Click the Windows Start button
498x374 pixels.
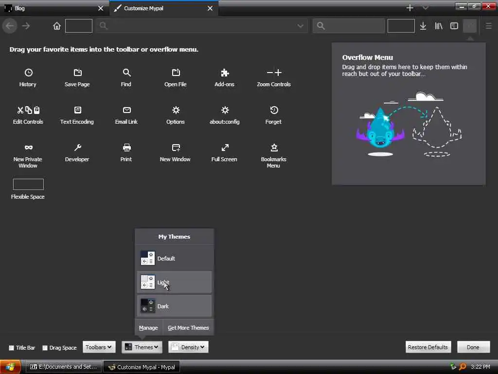click(x=10, y=367)
